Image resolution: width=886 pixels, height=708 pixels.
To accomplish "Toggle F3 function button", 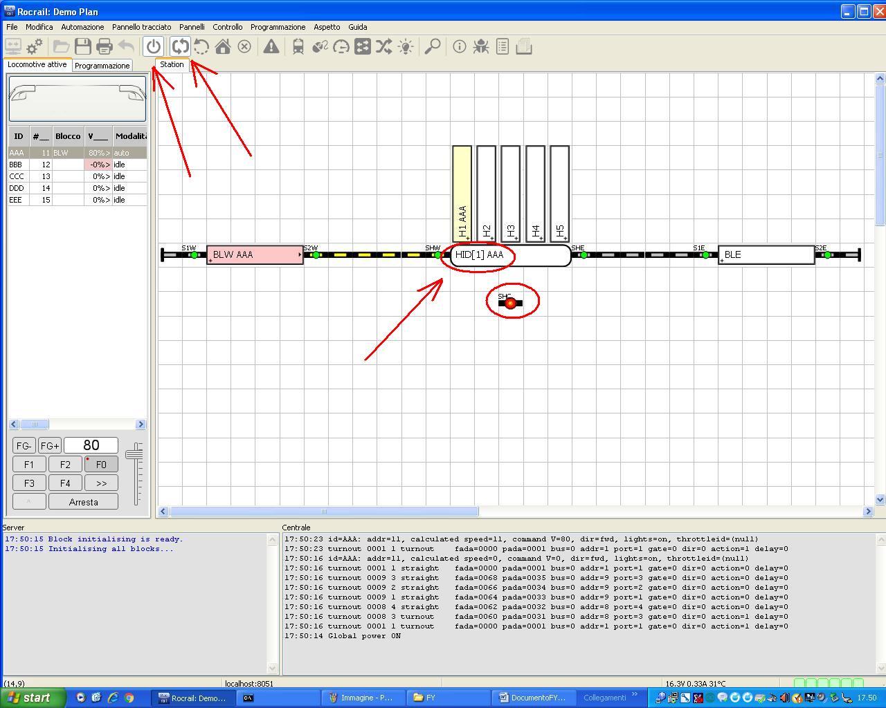I will point(29,483).
